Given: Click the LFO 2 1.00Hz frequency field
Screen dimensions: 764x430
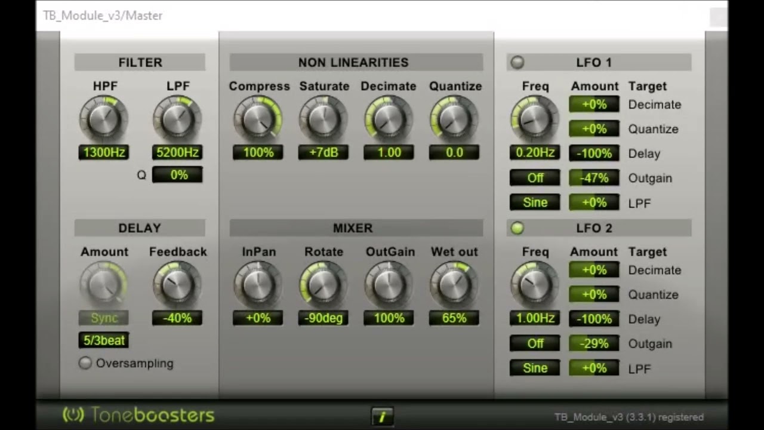Looking at the screenshot, I should coord(535,318).
